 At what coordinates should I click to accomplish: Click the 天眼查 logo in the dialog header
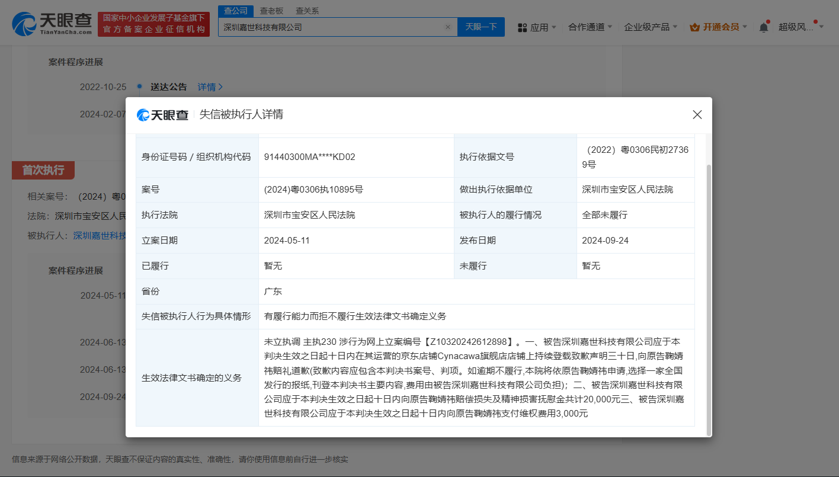(162, 114)
